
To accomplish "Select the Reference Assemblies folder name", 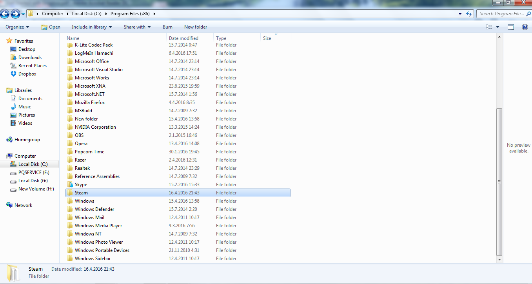I will (97, 176).
